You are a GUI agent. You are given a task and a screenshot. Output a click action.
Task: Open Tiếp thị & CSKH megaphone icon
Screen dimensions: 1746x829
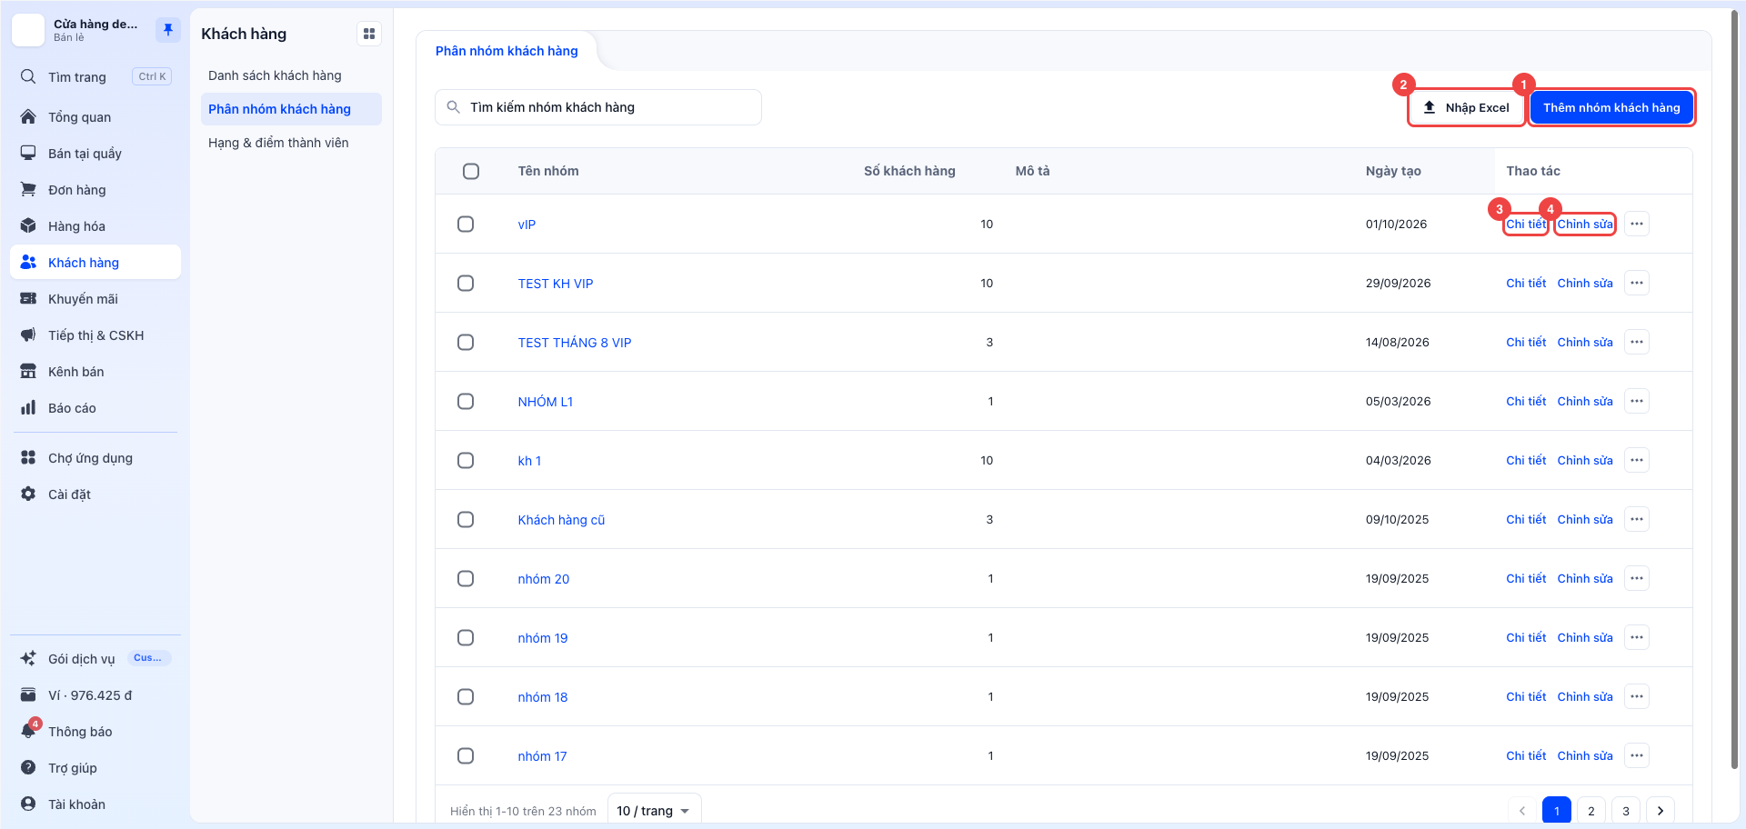[x=28, y=335]
